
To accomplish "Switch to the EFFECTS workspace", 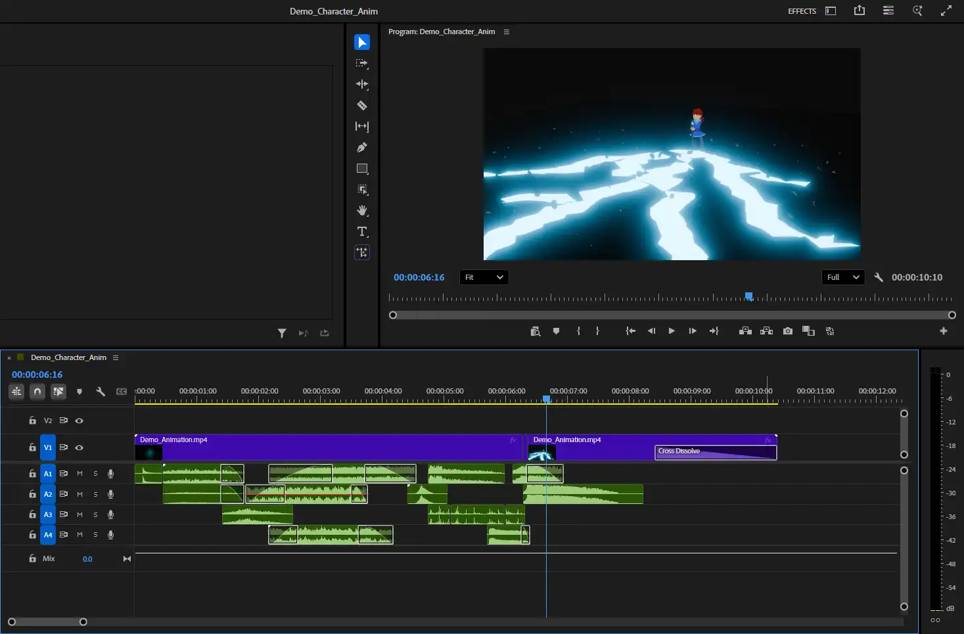I will point(801,11).
